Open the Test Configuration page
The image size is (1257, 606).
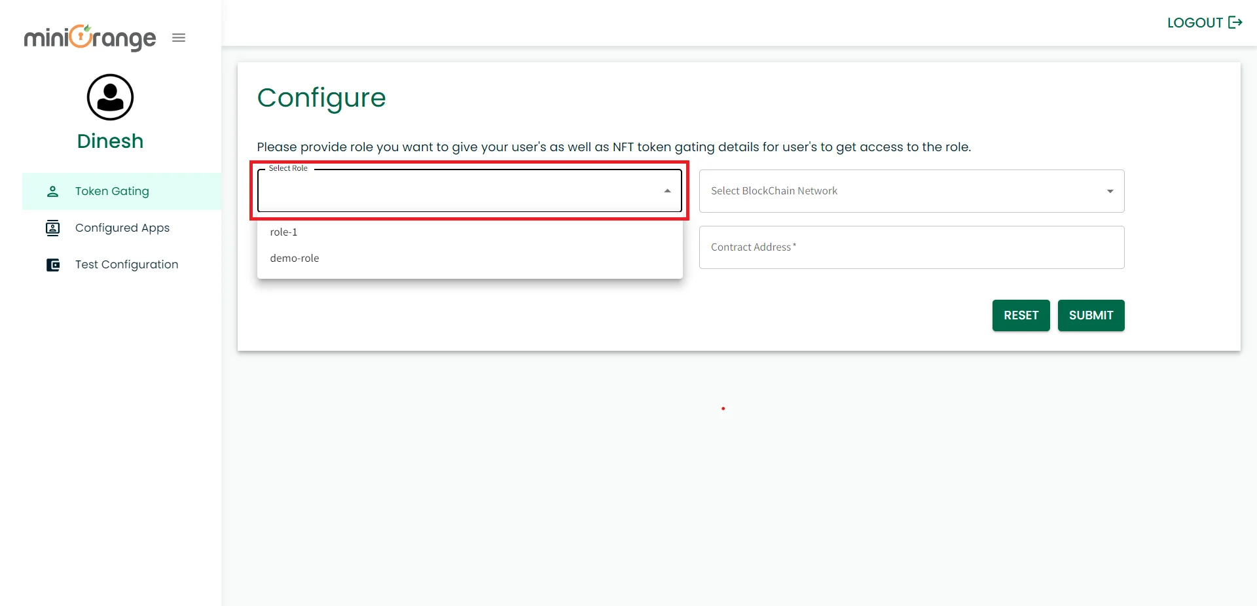point(126,264)
